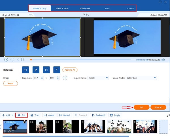Viewport: 170px width, 139px height.
Task: Decrease crop width with the down arrow
Action: tap(42, 79)
